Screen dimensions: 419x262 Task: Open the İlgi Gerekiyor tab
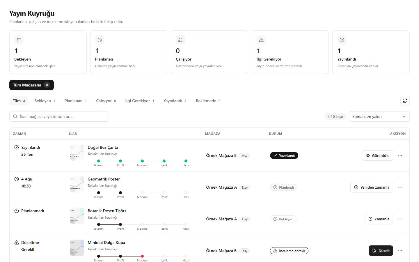tap(140, 101)
